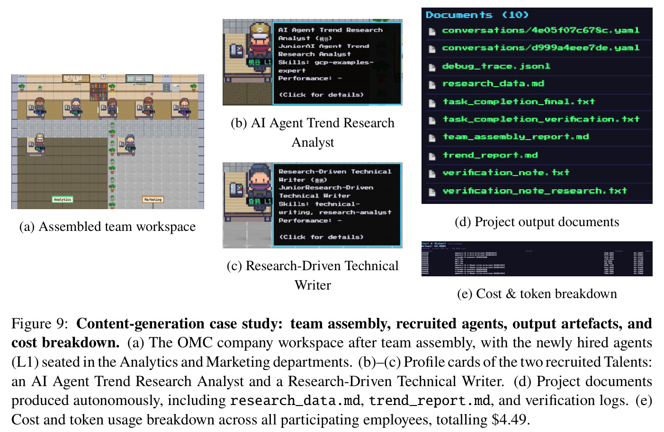Click desk computer in Technical Writer card
The height and width of the screenshot is (432, 664).
point(236,189)
